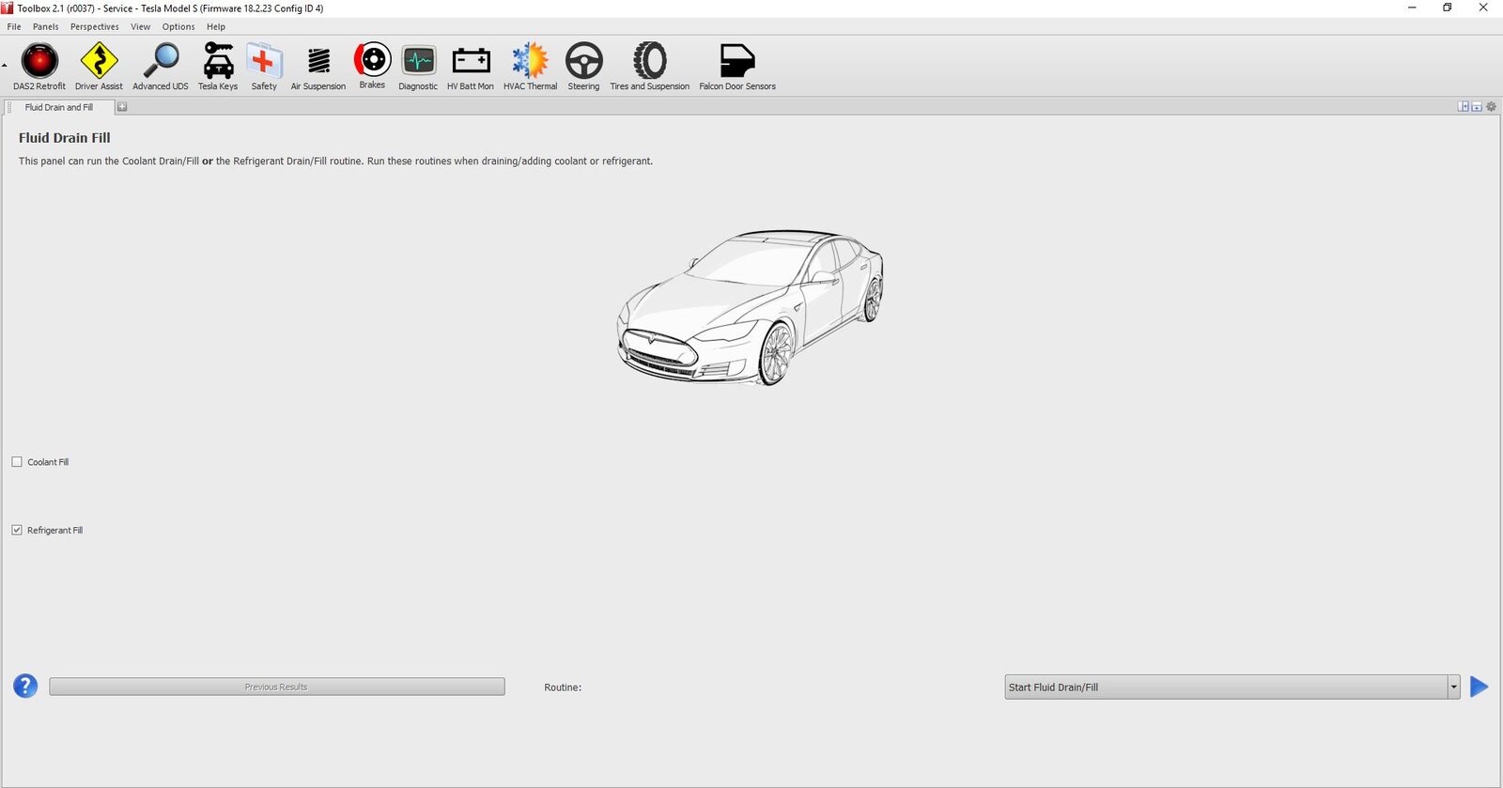
Task: Open the DAS2 Retrofit panel
Action: click(x=39, y=62)
